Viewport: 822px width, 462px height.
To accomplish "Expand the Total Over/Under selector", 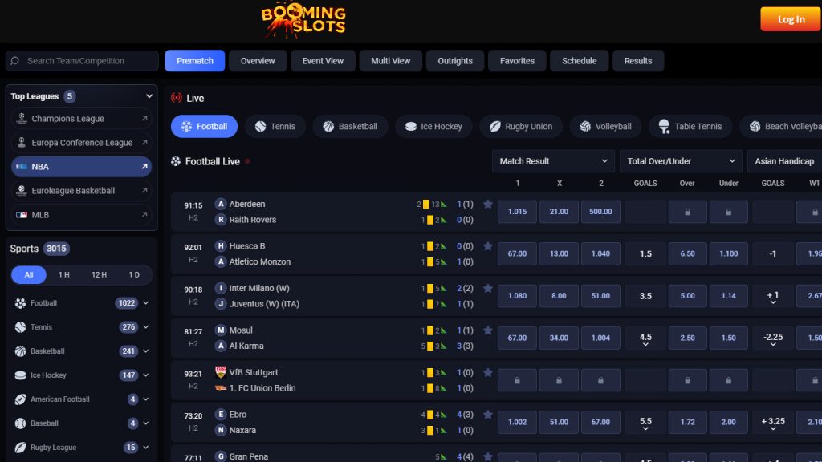I will (x=680, y=161).
